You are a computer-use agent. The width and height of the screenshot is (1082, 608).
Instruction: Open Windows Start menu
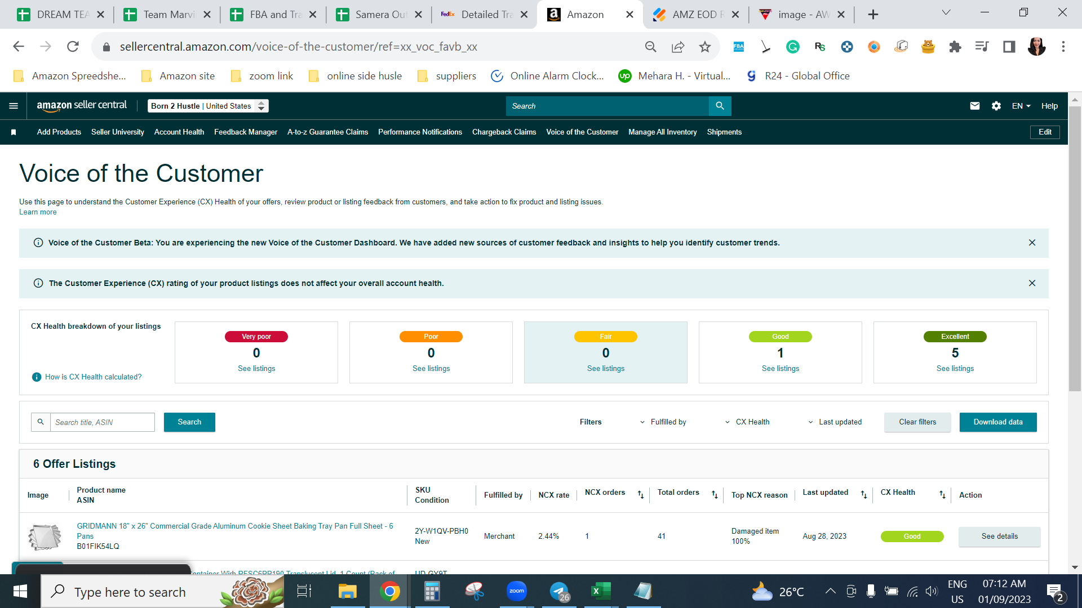click(x=20, y=591)
